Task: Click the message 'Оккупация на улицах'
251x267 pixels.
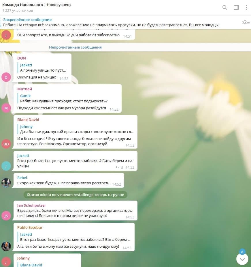Action: [x=37, y=77]
